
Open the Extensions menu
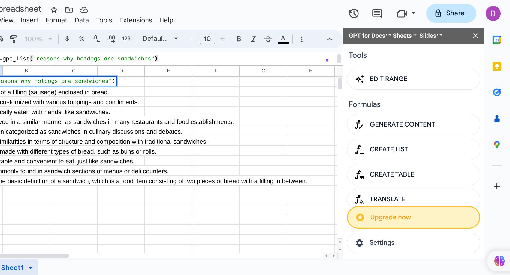click(135, 20)
